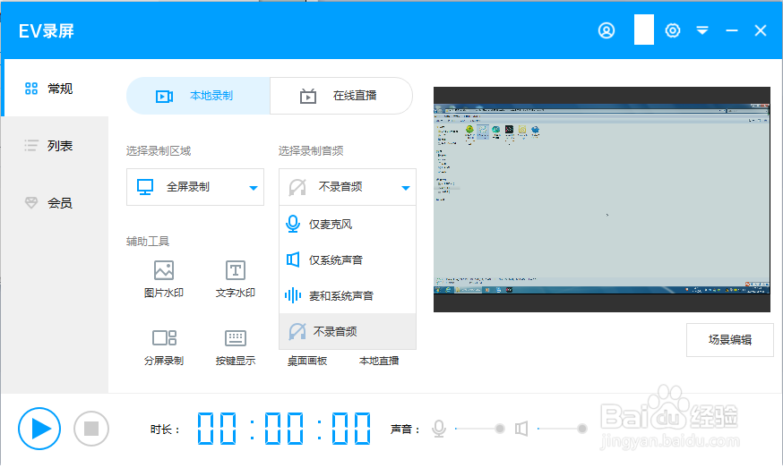Switch to 在线直播 mode

tap(341, 96)
